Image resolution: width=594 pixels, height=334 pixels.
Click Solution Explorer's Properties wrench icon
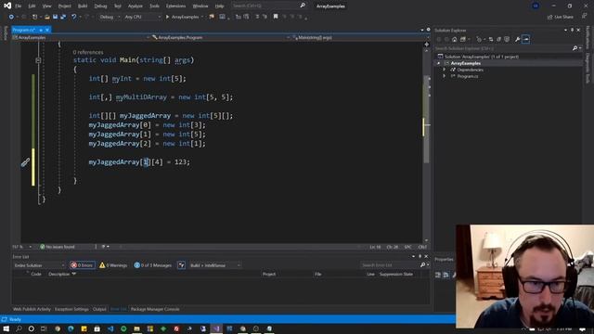(518, 39)
